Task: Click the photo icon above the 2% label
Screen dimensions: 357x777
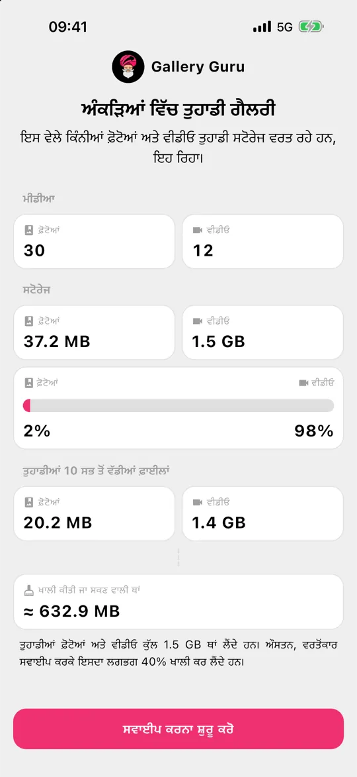Action: click(28, 383)
